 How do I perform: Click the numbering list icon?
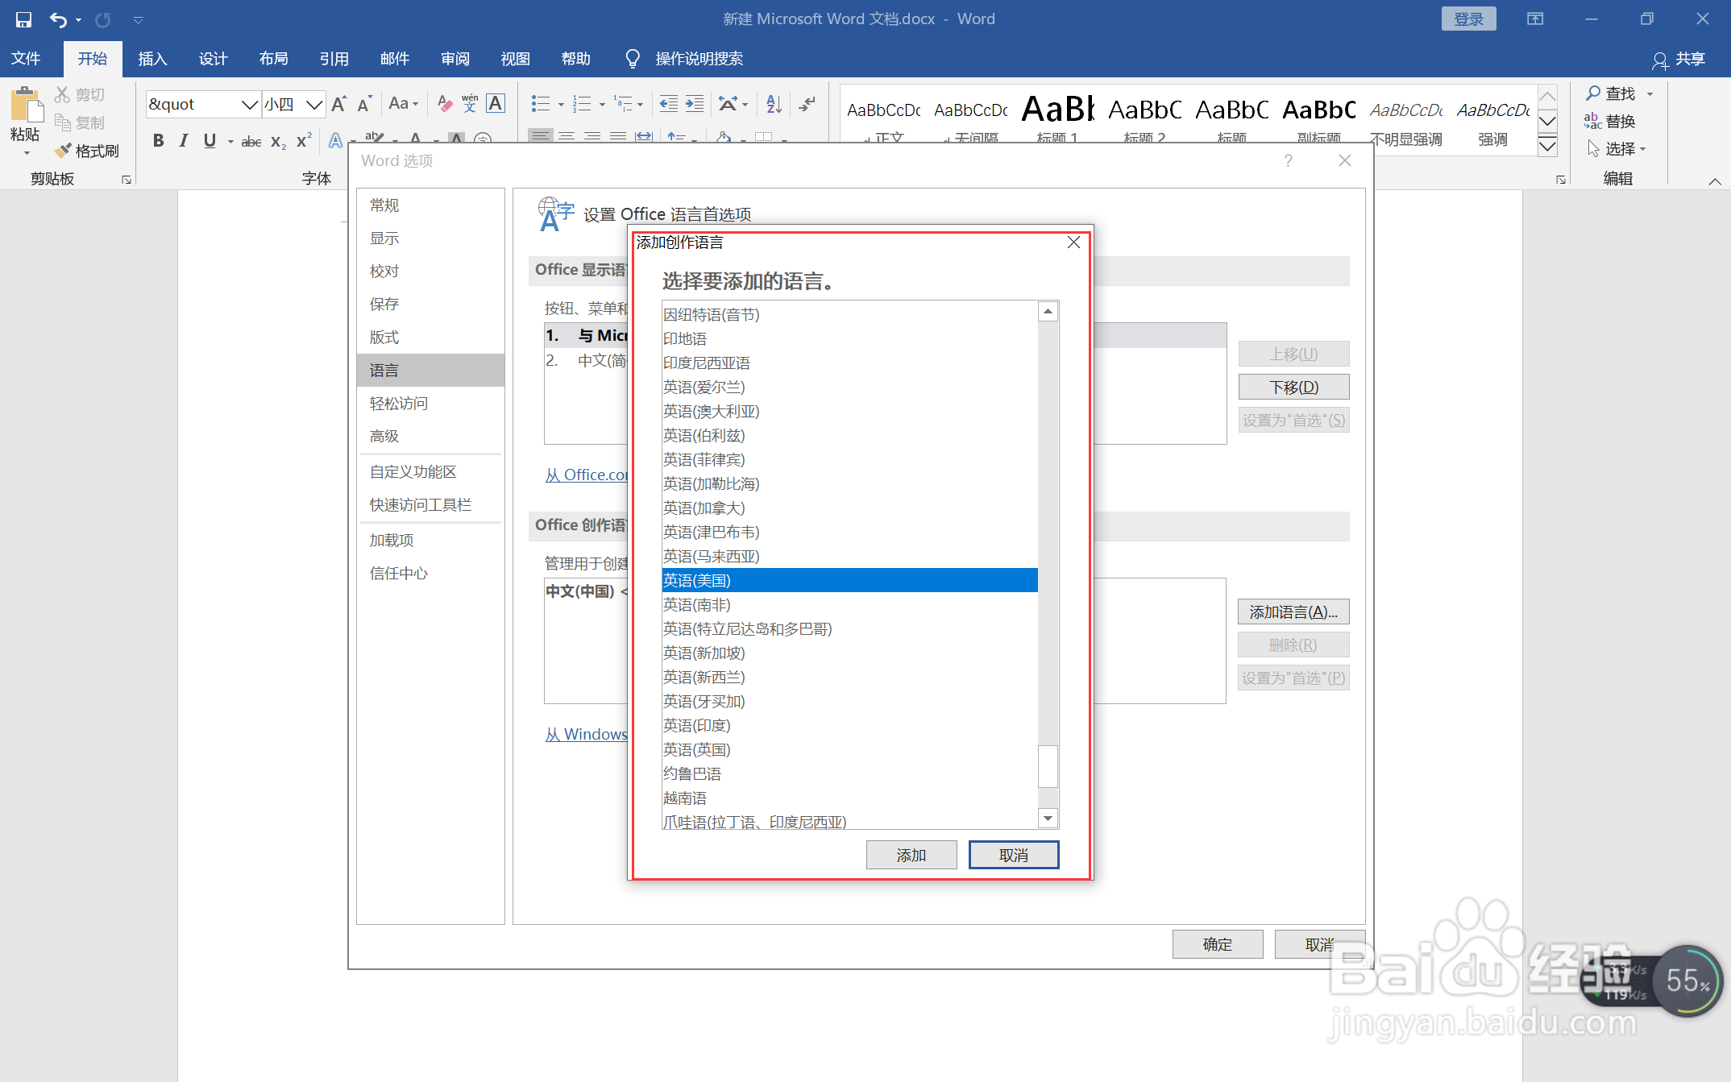coord(582,104)
